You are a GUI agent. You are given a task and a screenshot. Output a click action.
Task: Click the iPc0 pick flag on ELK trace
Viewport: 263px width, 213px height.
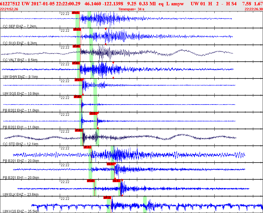[91, 181]
